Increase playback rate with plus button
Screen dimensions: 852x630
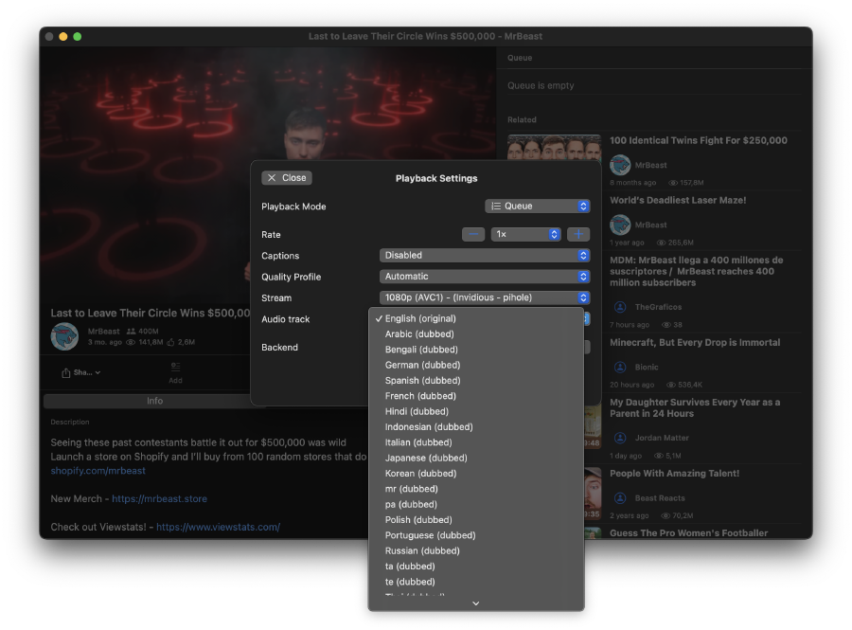tap(578, 234)
